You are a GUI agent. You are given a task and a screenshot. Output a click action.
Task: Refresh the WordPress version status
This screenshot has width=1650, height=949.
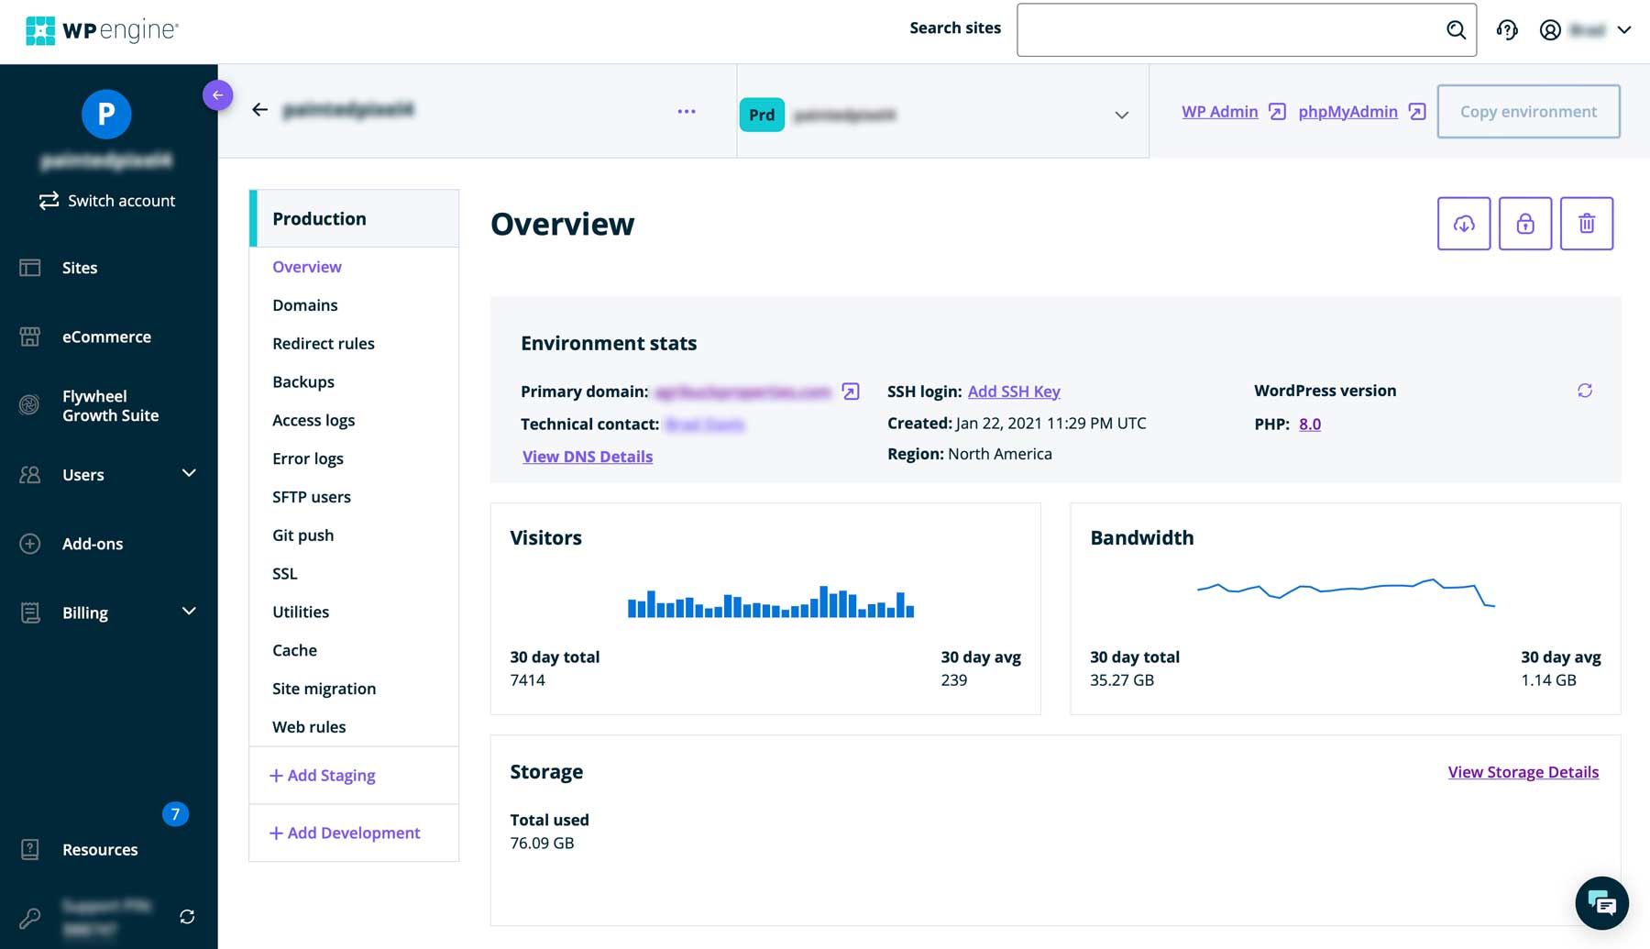[x=1586, y=390]
